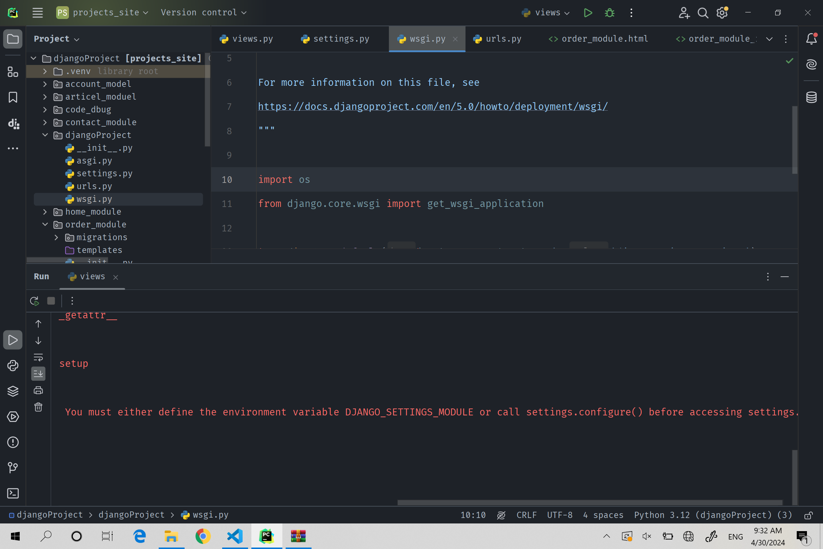This screenshot has height=549, width=823.
Task: Collapse the order_module folder
Action: pyautogui.click(x=45, y=224)
